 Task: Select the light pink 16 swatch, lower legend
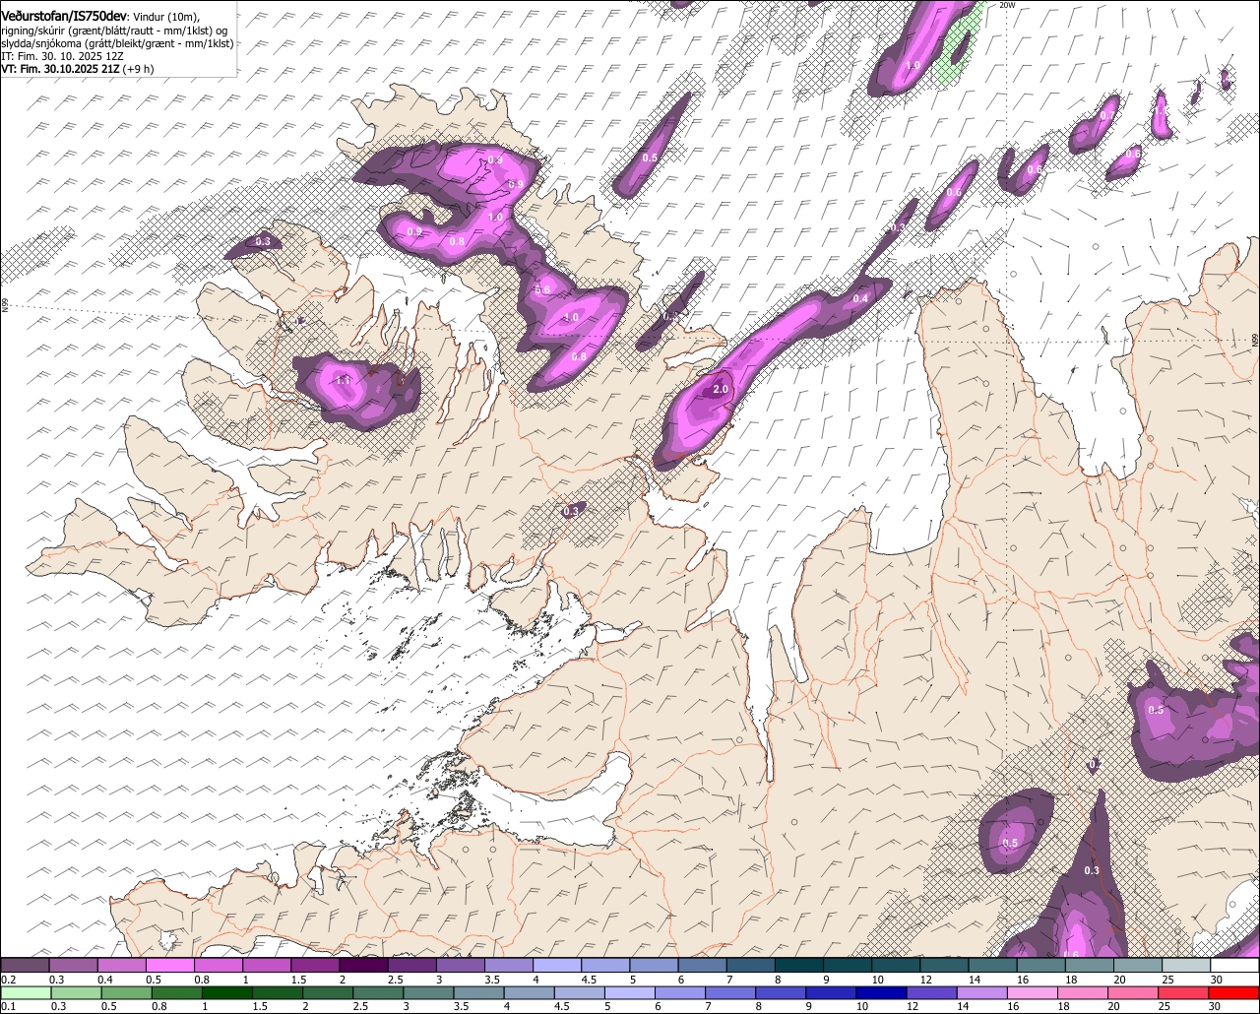(1035, 992)
